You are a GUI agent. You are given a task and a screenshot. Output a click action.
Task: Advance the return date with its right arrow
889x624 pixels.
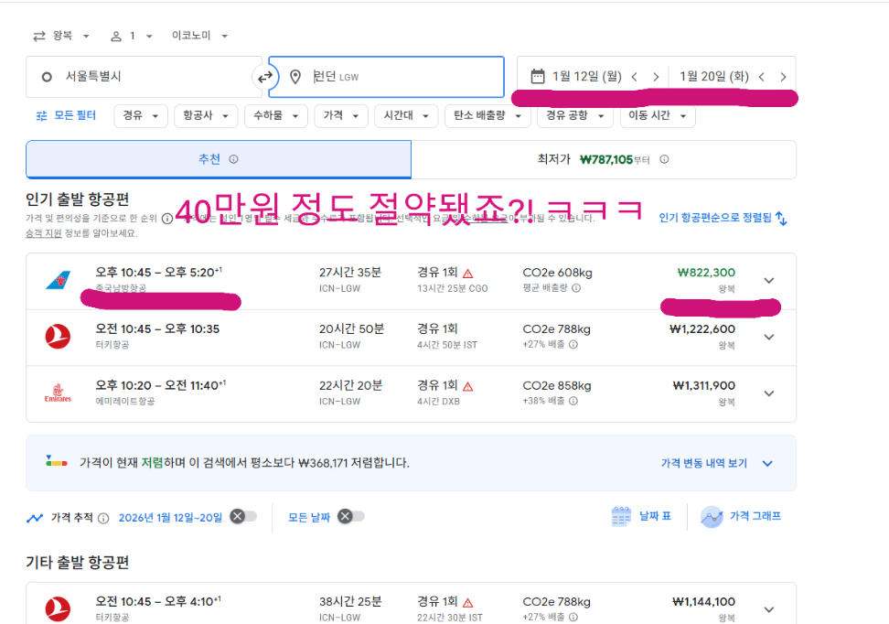[x=783, y=77]
